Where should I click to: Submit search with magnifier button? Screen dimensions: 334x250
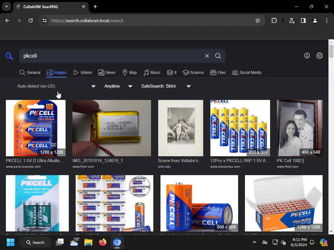pyautogui.click(x=218, y=56)
